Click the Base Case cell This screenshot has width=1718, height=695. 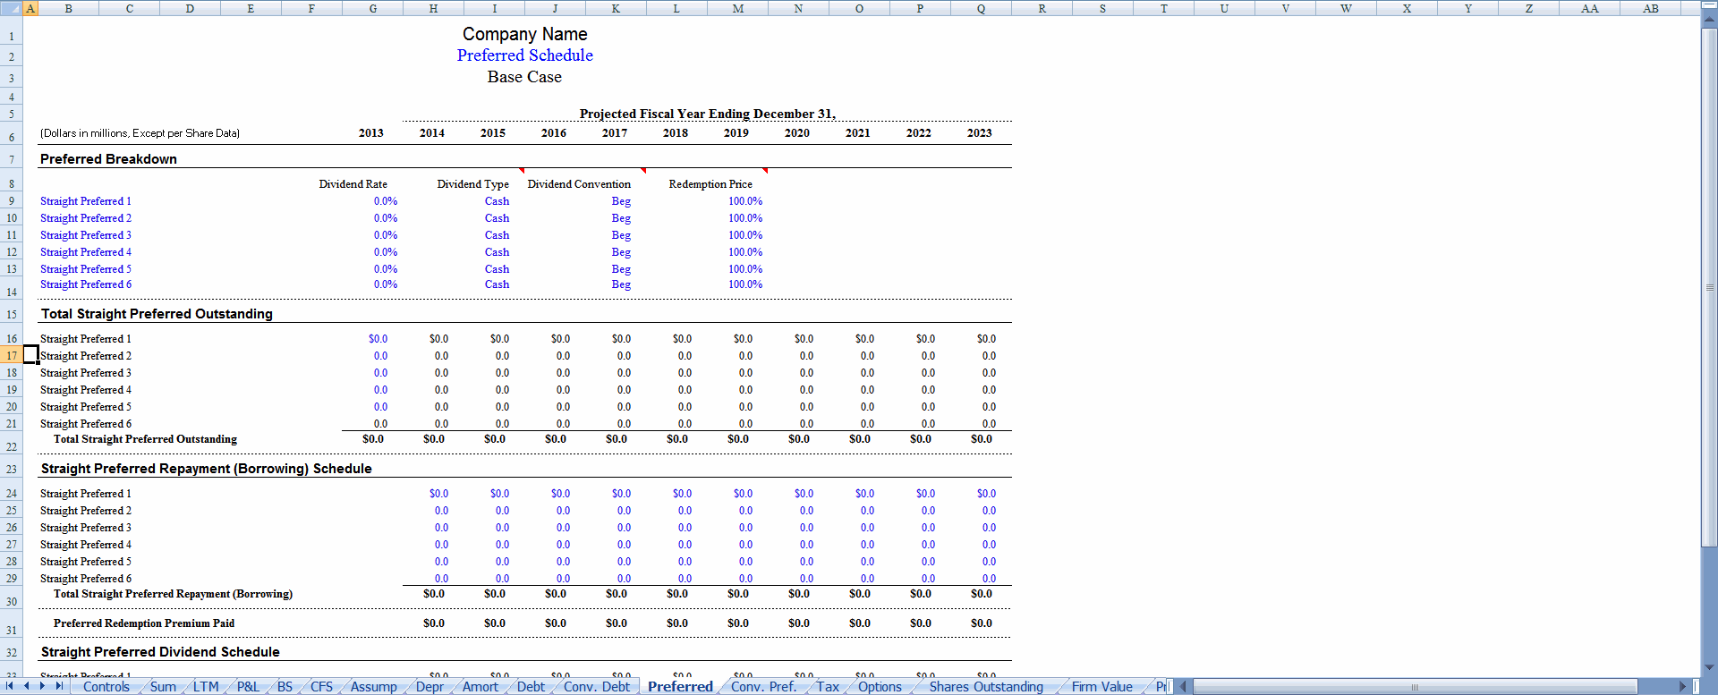coord(525,77)
